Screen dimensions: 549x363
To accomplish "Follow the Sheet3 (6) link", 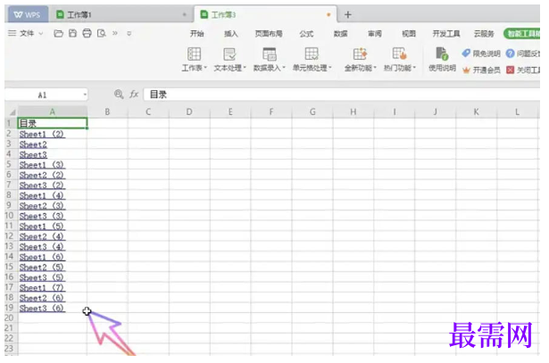I will 42,308.
